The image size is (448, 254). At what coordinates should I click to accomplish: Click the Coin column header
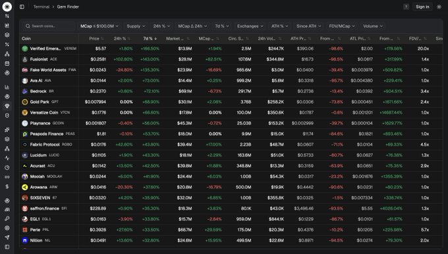click(26, 39)
